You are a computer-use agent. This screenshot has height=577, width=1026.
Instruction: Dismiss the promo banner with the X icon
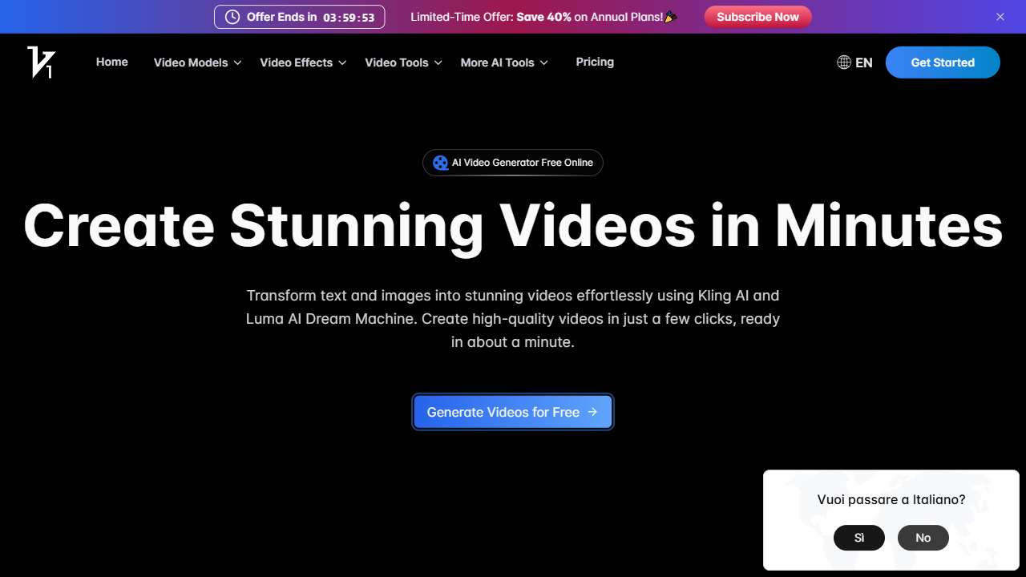coord(1000,16)
